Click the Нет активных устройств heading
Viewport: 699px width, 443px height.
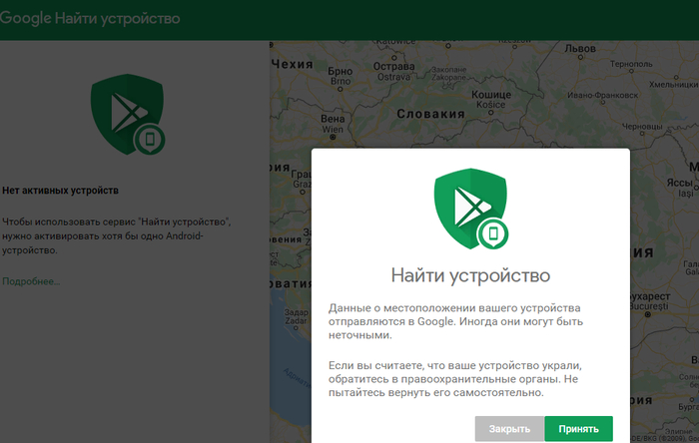click(61, 190)
